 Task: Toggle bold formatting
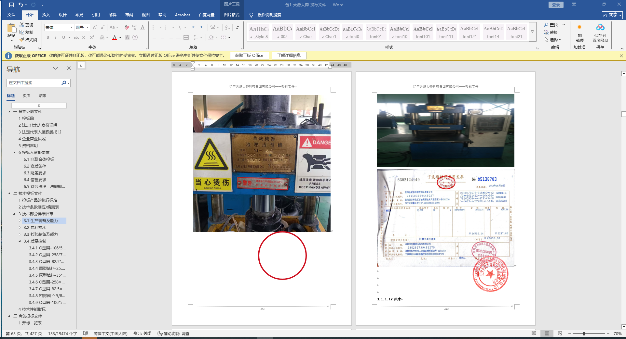pyautogui.click(x=48, y=37)
